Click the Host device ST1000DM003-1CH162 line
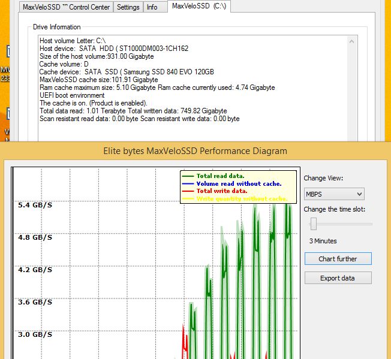The height and width of the screenshot is (359, 391). (114, 49)
